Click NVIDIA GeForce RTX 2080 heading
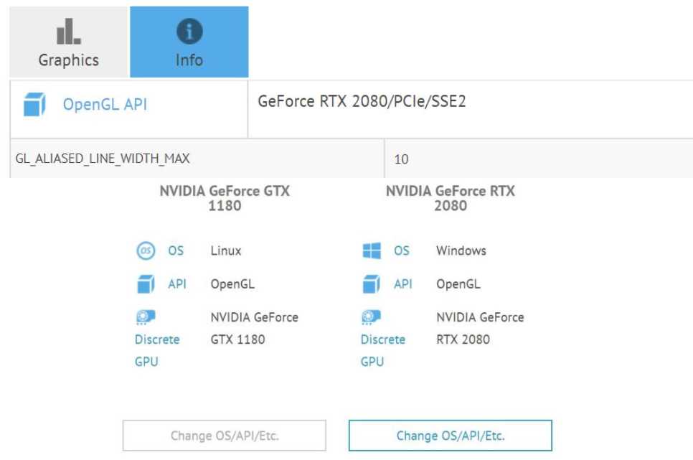The image size is (693, 460). click(451, 198)
